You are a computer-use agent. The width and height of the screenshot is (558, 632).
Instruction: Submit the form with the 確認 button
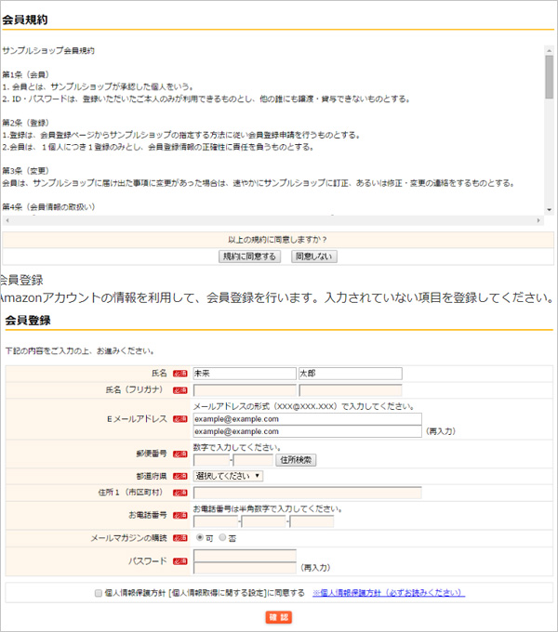[x=279, y=617]
